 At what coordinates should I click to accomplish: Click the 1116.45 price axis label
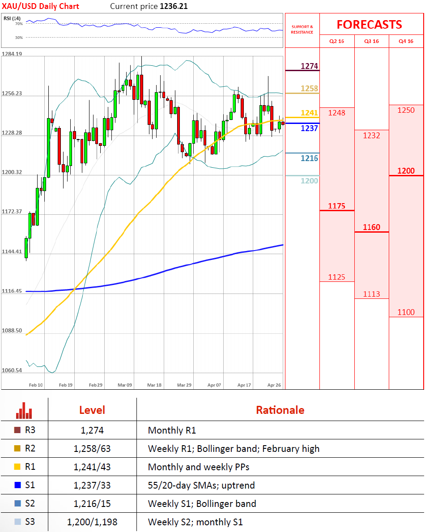click(12, 291)
